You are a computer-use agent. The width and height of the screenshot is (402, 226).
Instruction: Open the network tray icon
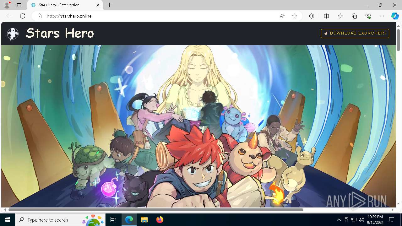point(354,220)
